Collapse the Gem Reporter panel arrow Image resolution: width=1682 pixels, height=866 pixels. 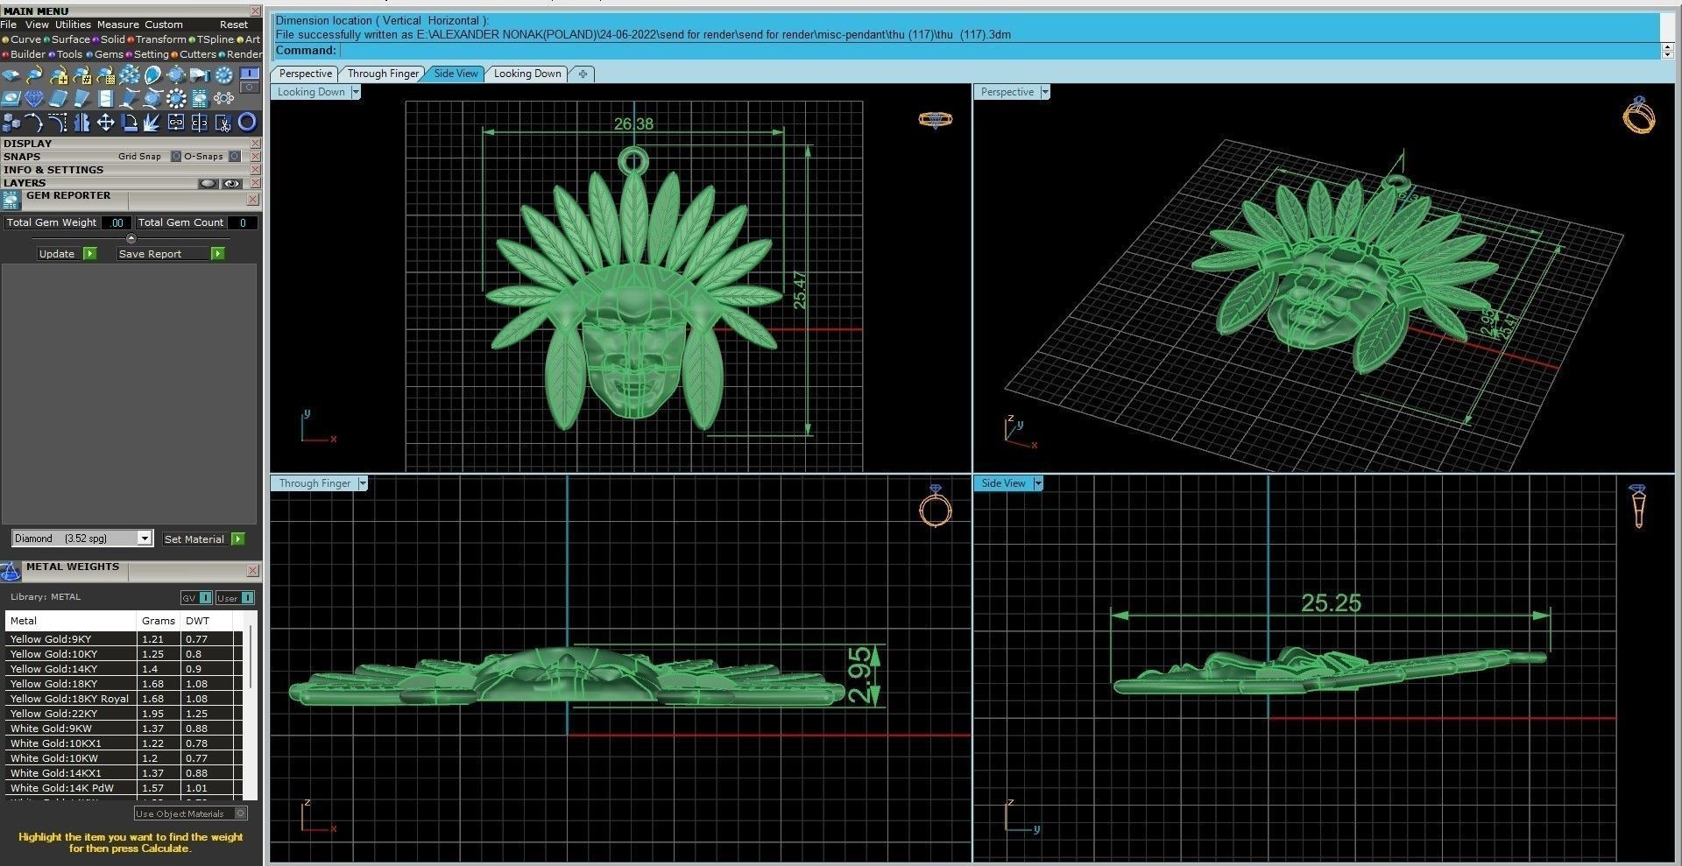coord(131,238)
